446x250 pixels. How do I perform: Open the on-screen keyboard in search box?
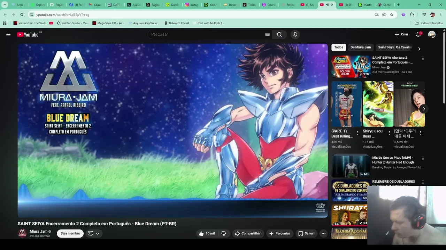(x=267, y=34)
